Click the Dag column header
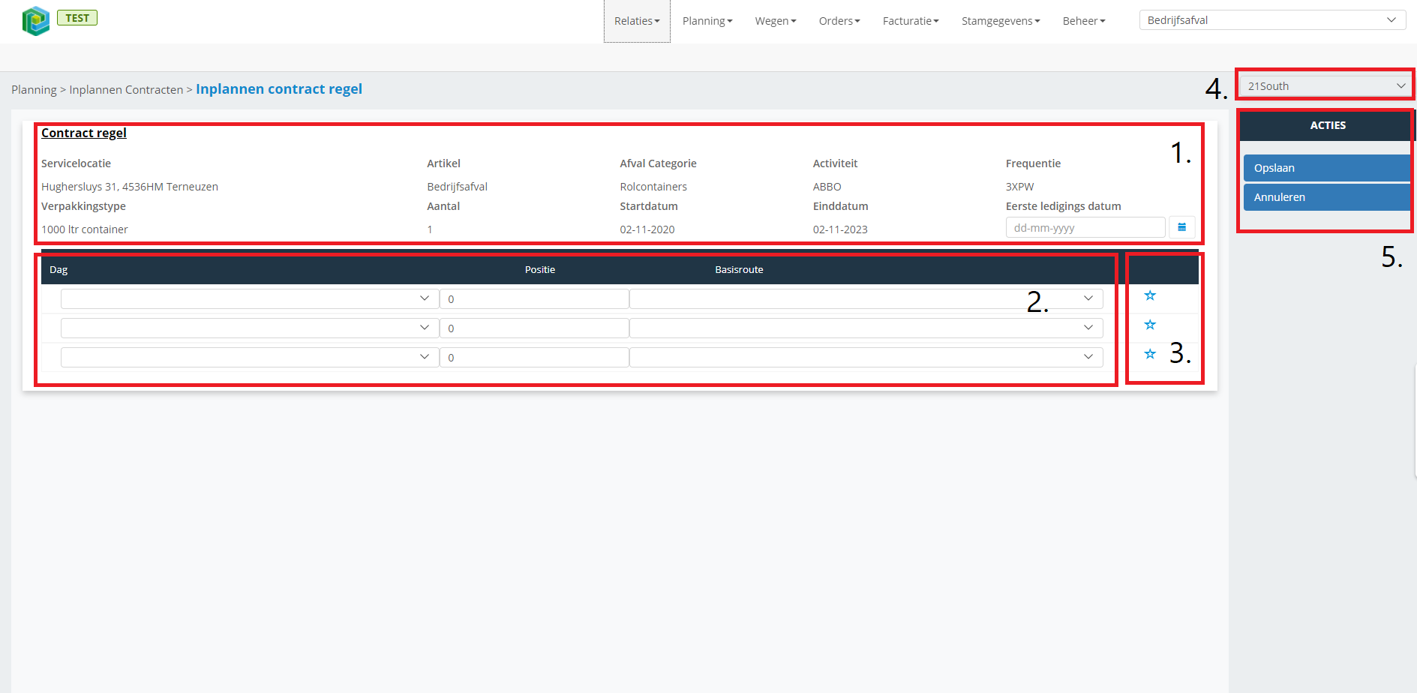This screenshot has width=1417, height=693. (59, 270)
